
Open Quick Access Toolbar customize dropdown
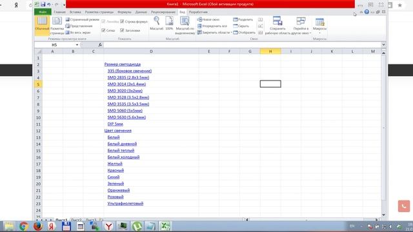64,5
